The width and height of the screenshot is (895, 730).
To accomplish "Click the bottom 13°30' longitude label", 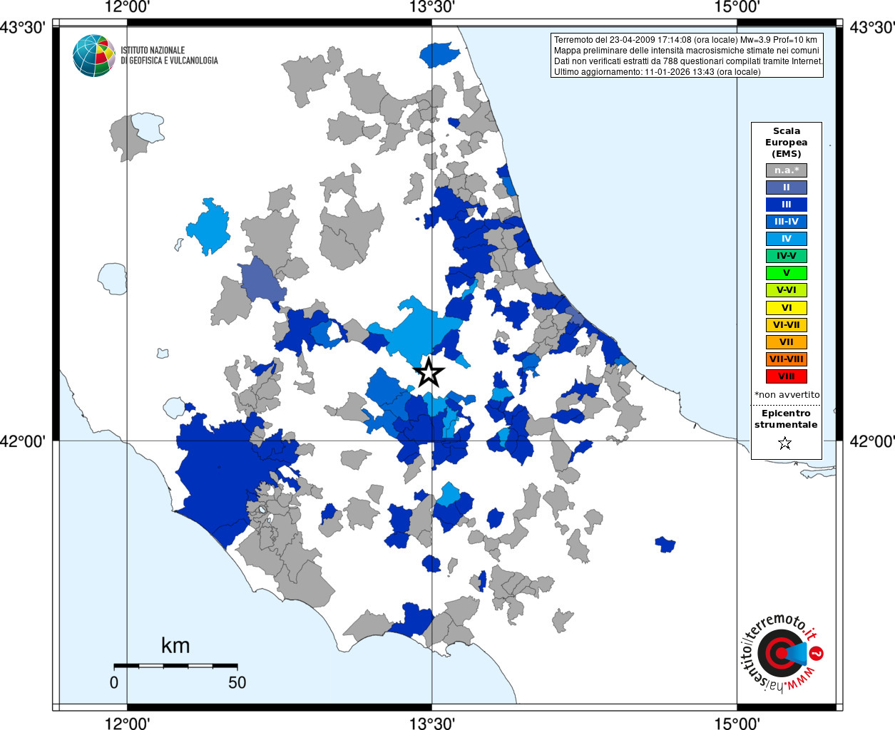I will coord(432,723).
